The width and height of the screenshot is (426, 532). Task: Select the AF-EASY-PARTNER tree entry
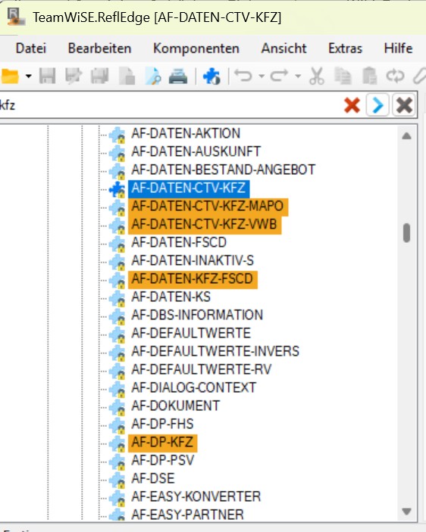pos(187,515)
